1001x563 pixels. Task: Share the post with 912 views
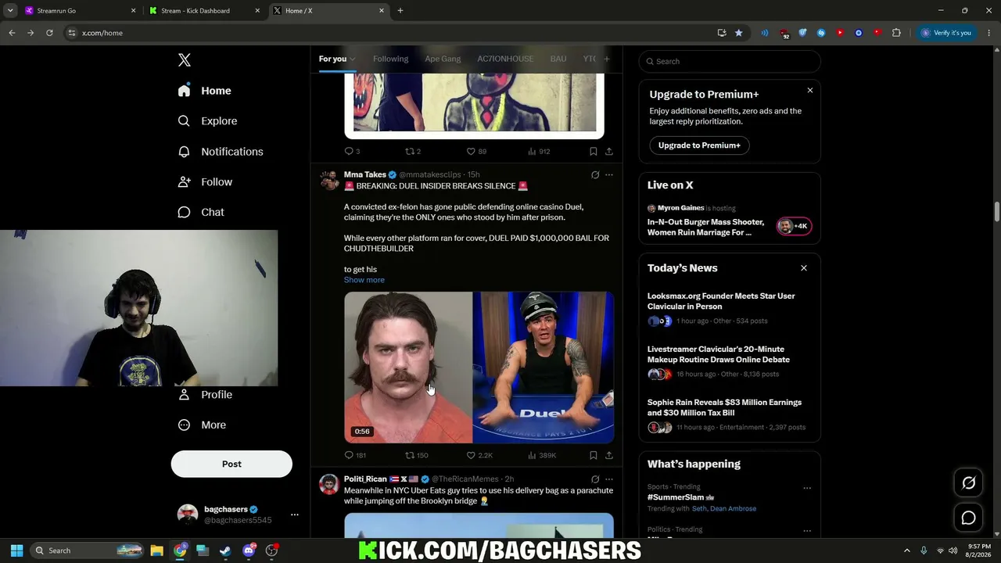[x=609, y=151]
